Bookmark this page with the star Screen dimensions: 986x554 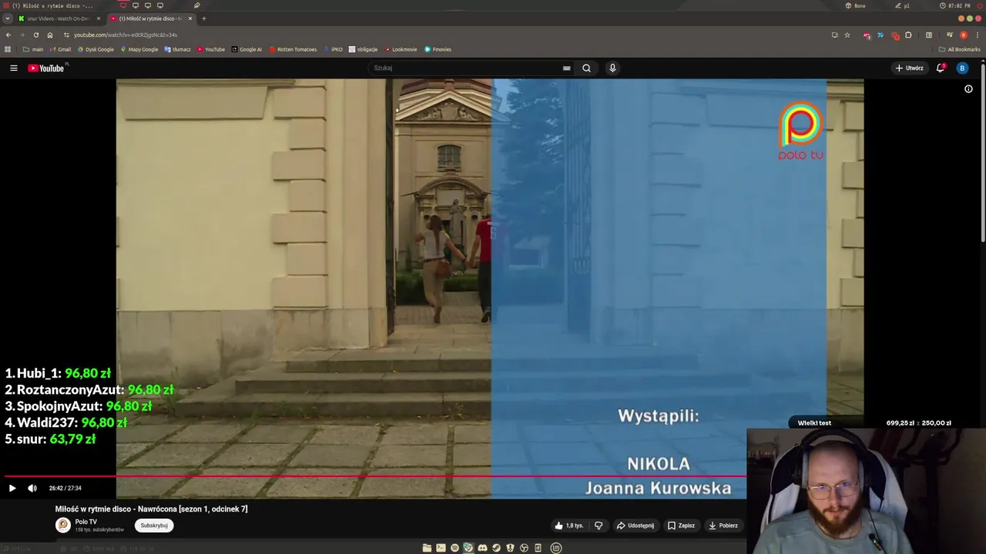point(847,35)
